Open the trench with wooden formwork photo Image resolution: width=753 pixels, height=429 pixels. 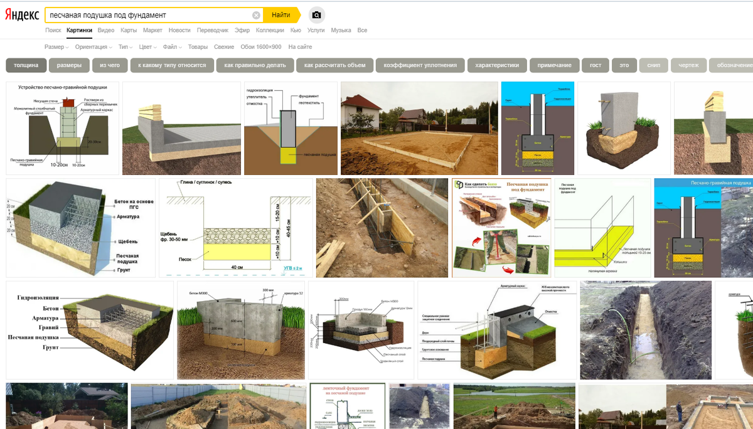coord(382,228)
